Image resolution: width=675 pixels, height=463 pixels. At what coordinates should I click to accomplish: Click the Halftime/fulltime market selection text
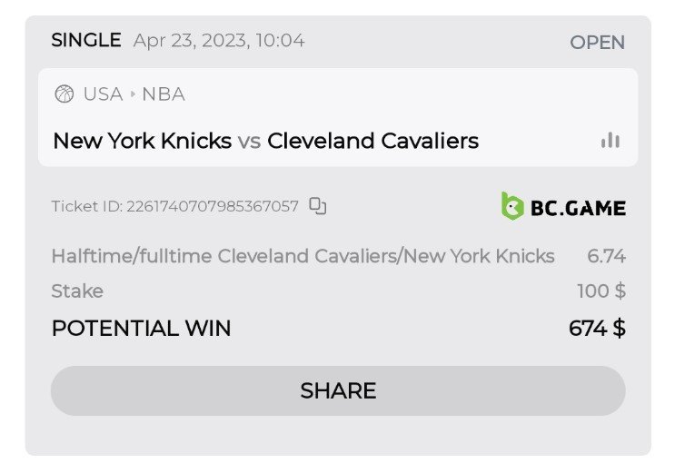pyautogui.click(x=303, y=256)
